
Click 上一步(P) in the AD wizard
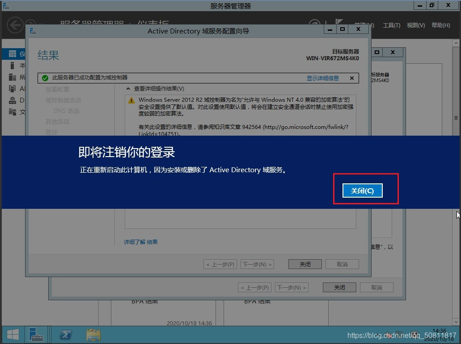click(220, 264)
